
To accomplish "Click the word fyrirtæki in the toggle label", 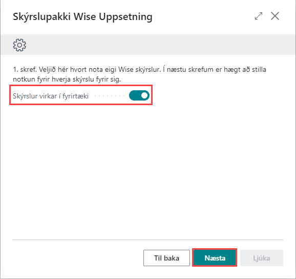I will (x=75, y=96).
